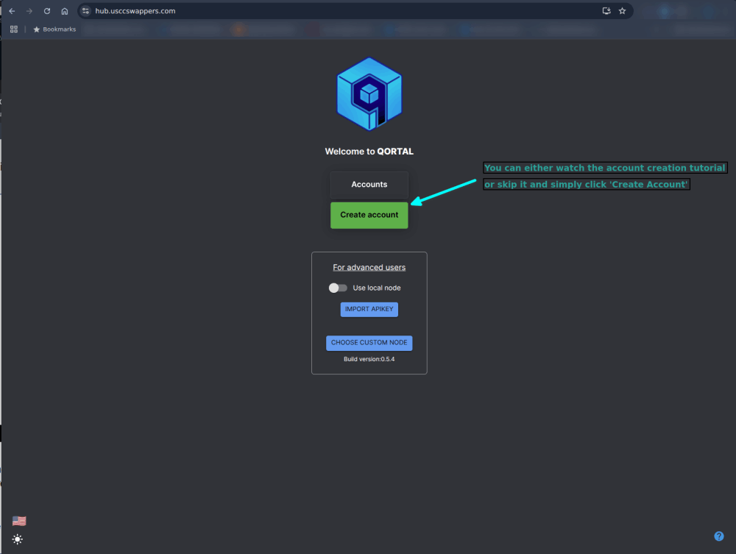The width and height of the screenshot is (736, 554).
Task: Open the tab groups grid icon
Action: click(x=14, y=29)
